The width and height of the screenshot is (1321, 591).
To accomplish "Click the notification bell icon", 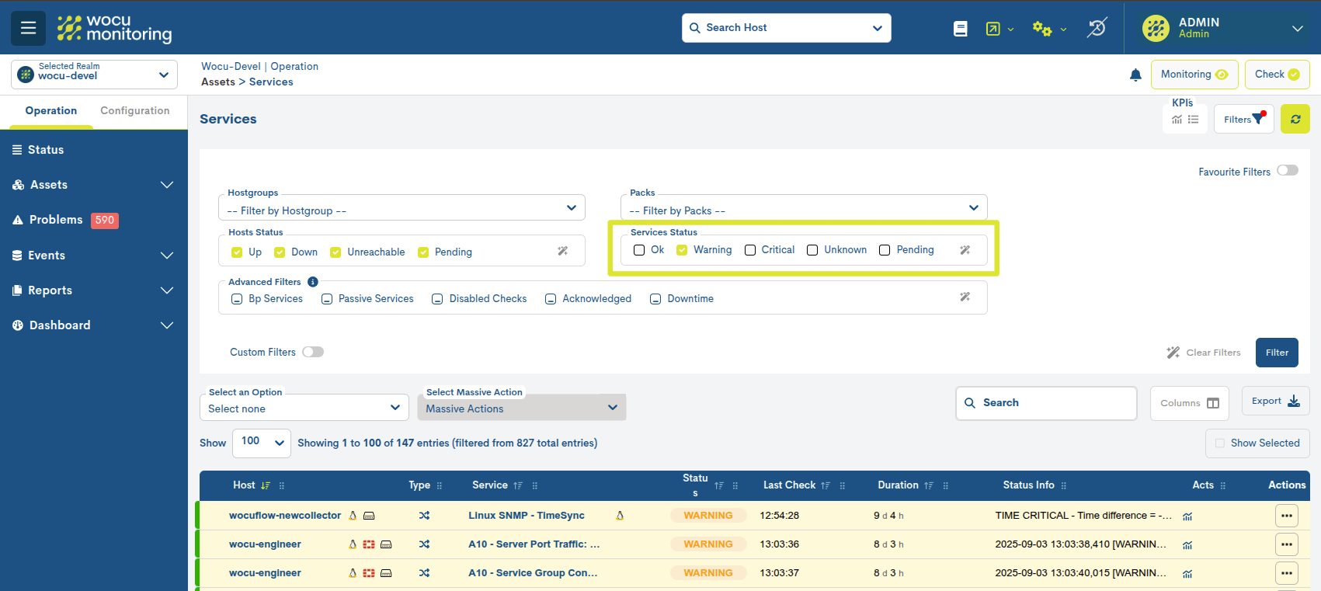I will (x=1135, y=75).
